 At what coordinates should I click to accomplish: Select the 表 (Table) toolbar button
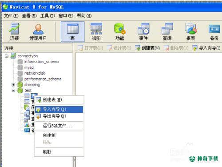pyautogui.click(x=72, y=32)
